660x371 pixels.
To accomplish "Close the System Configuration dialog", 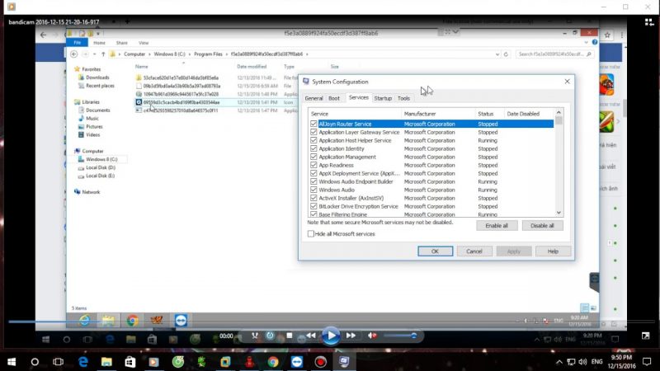I will (x=567, y=82).
